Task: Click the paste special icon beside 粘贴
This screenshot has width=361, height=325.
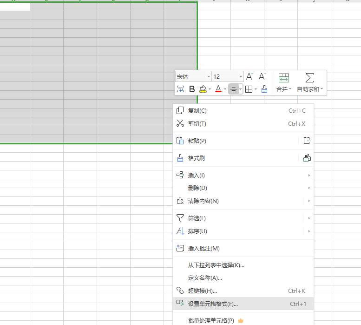Action: (306, 141)
